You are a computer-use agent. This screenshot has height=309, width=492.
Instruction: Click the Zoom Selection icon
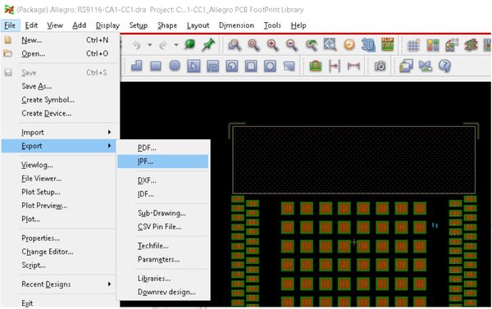(330, 44)
